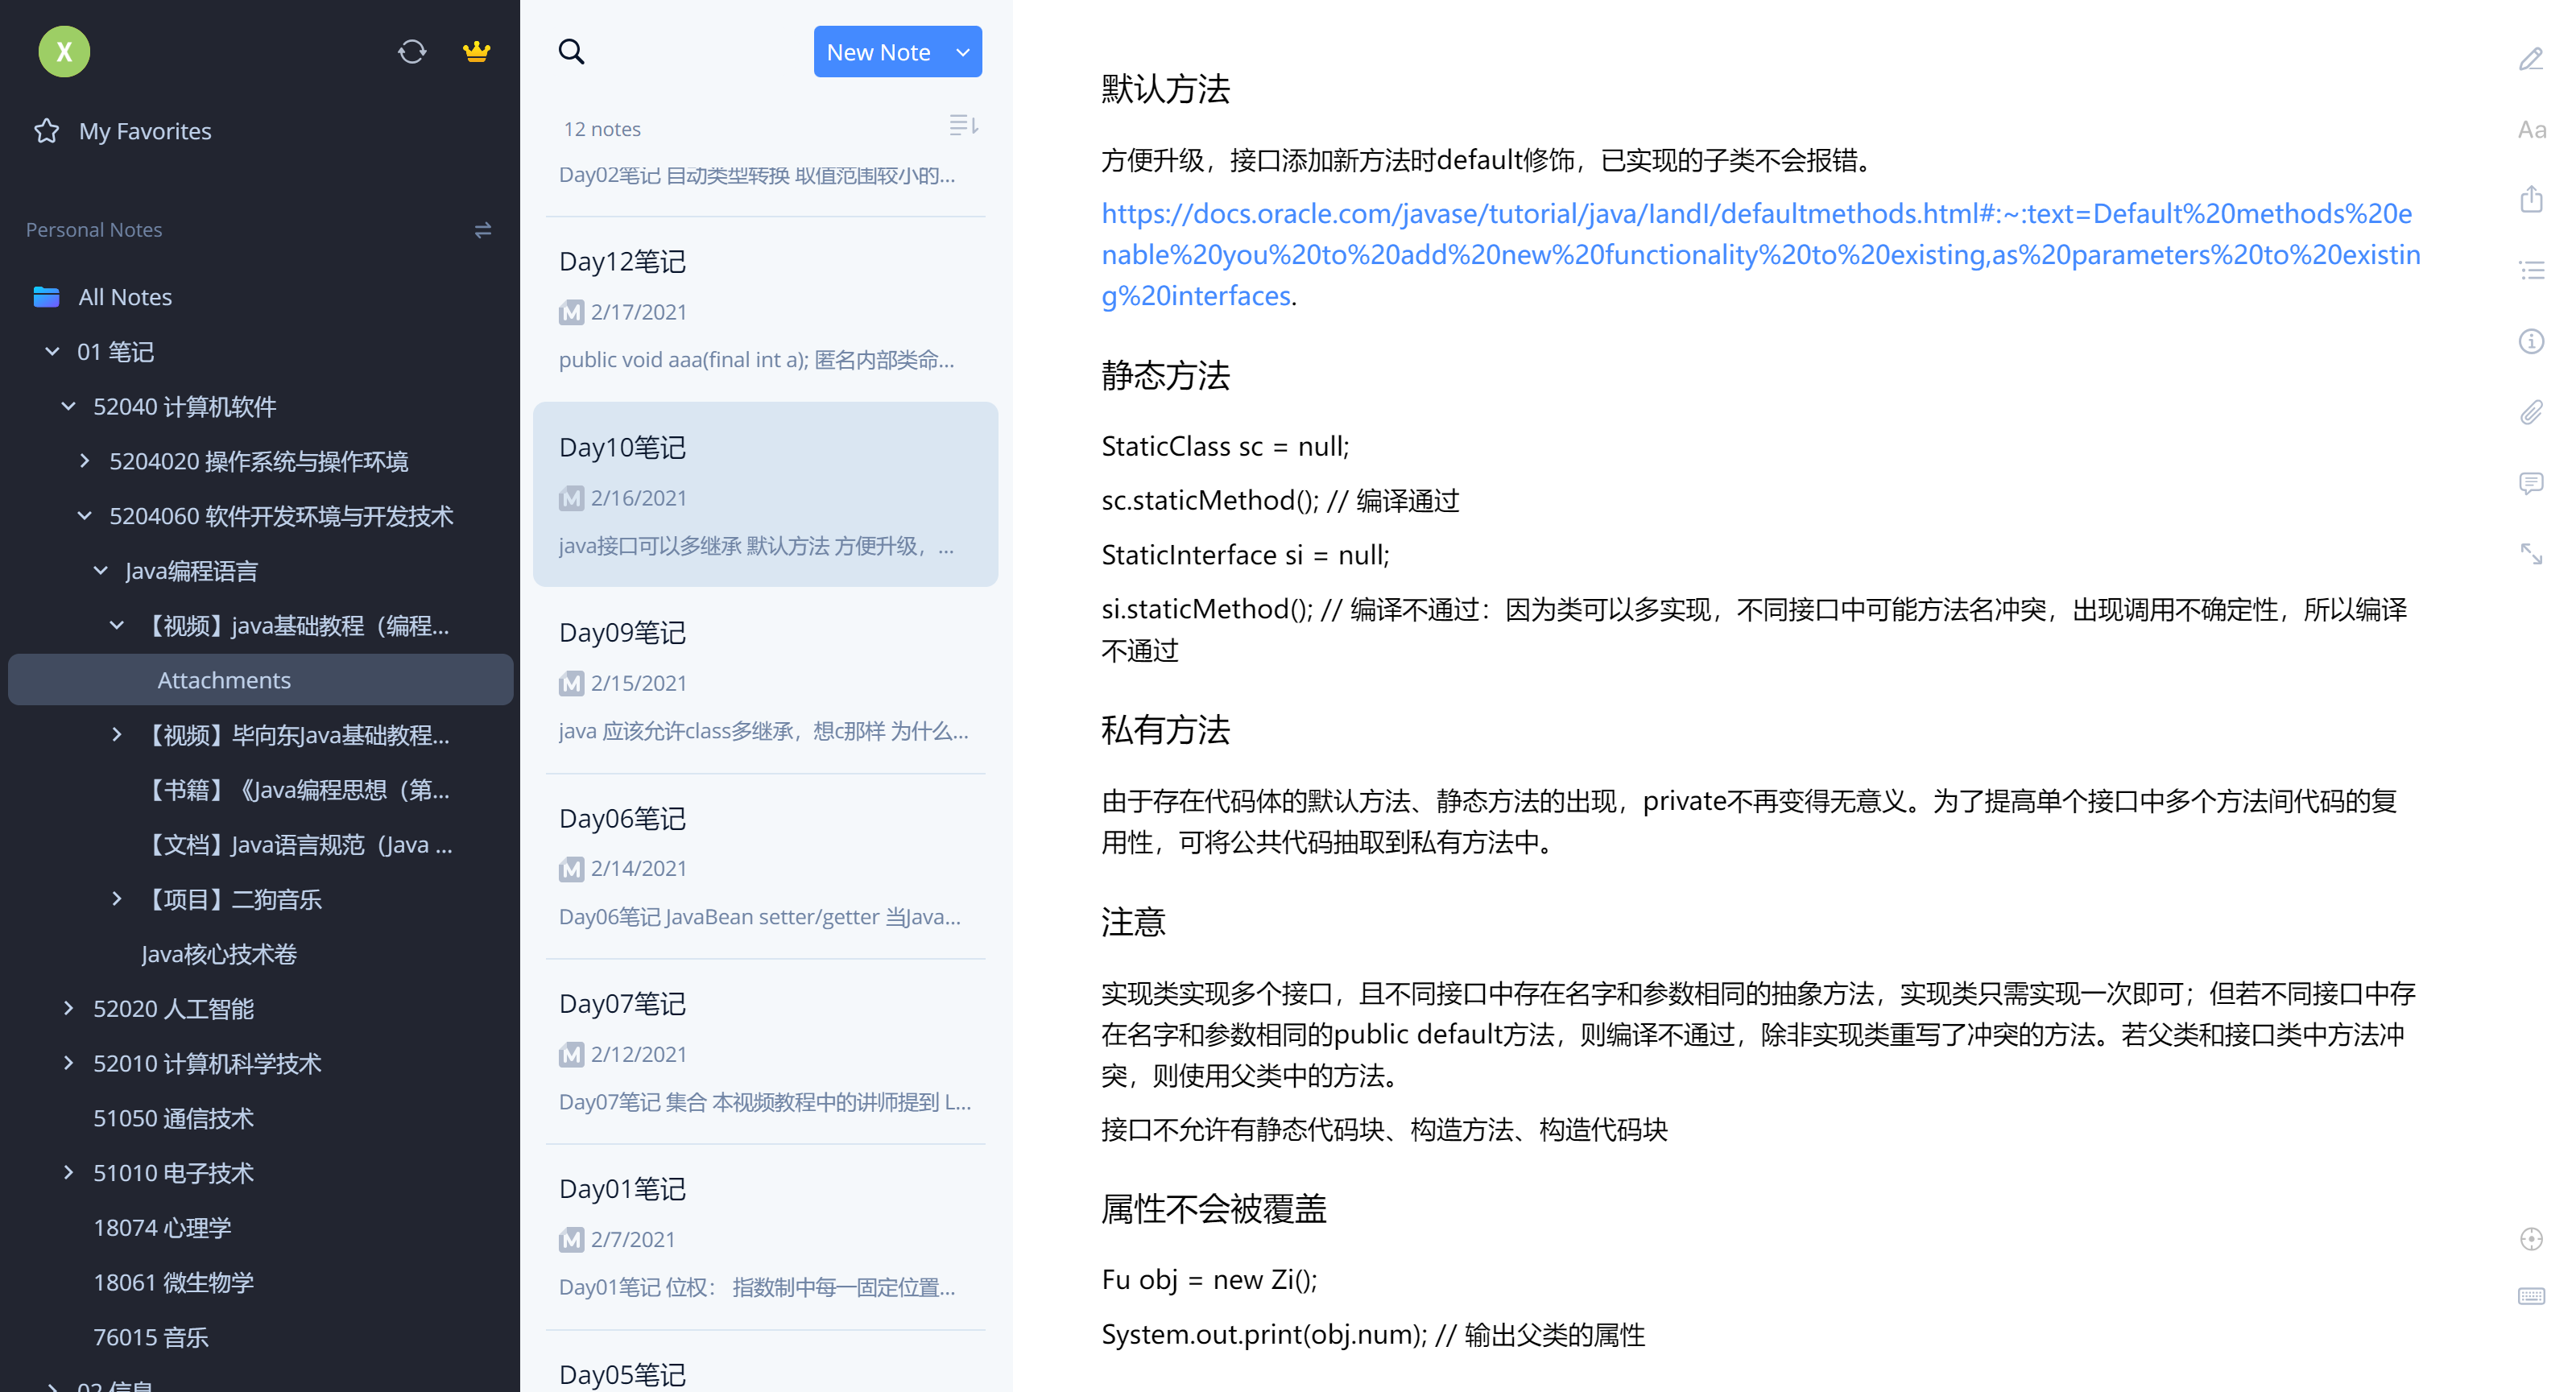Viewport: 2576px width, 1392px height.
Task: Create a note with New Note button
Action: pyautogui.click(x=878, y=52)
